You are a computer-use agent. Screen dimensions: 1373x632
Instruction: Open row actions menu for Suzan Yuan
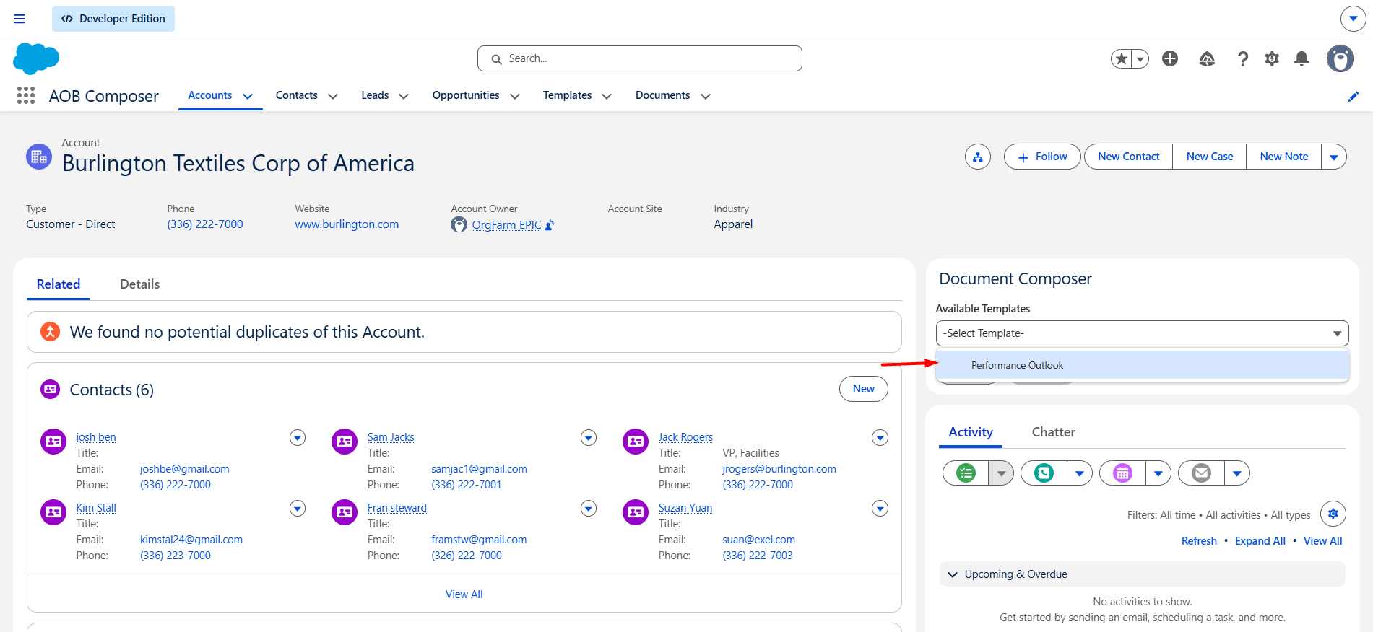click(880, 508)
